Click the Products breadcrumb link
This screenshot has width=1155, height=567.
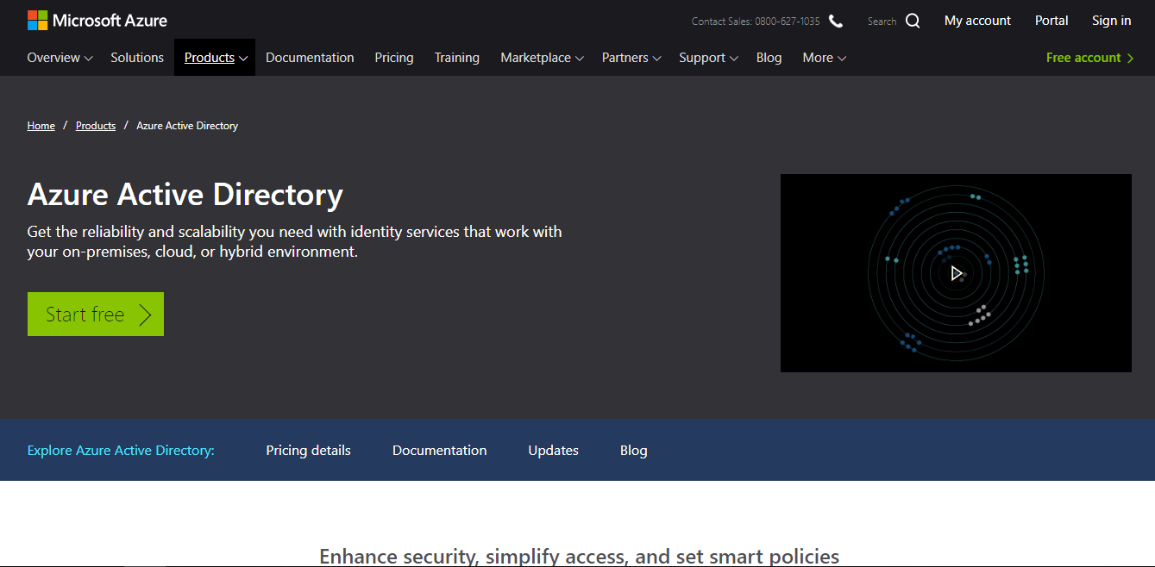(96, 126)
